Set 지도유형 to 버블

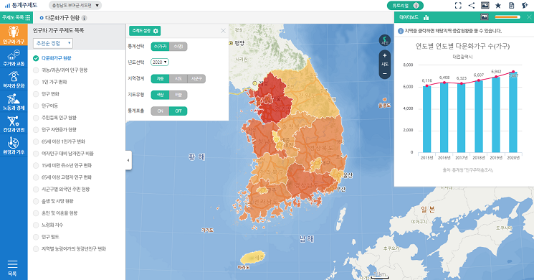[x=178, y=95]
